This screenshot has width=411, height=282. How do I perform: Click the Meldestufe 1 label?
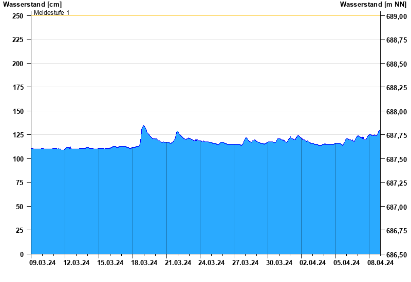coord(51,12)
